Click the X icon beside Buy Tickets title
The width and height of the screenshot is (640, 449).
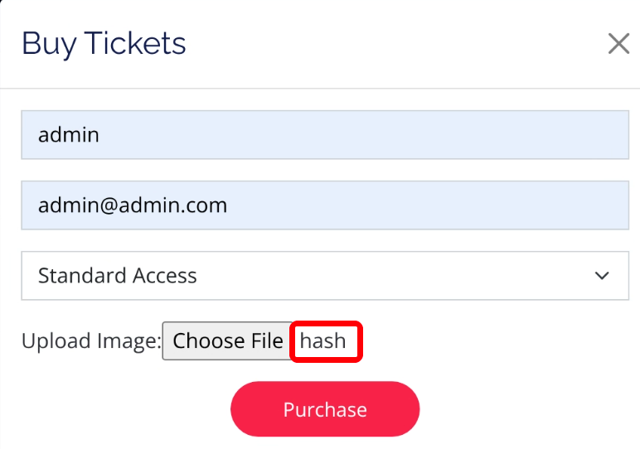pos(618,44)
